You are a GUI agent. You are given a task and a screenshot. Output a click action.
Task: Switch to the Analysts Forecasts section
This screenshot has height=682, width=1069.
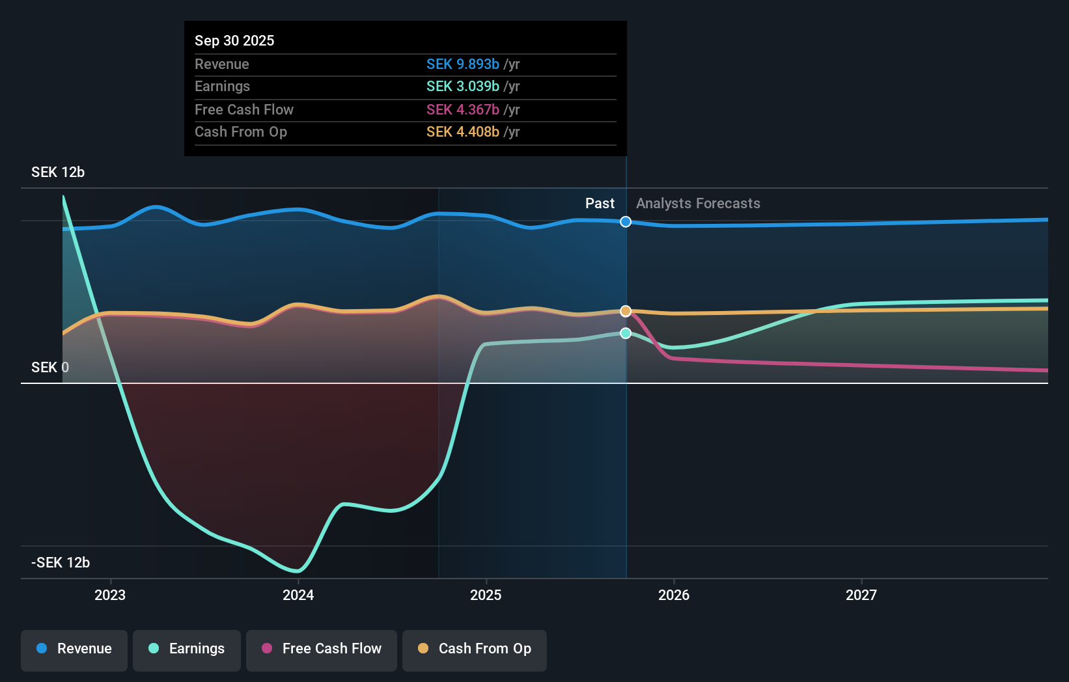697,203
